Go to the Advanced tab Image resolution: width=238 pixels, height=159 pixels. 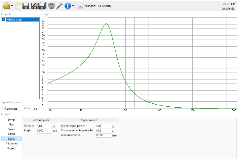pos(12,143)
